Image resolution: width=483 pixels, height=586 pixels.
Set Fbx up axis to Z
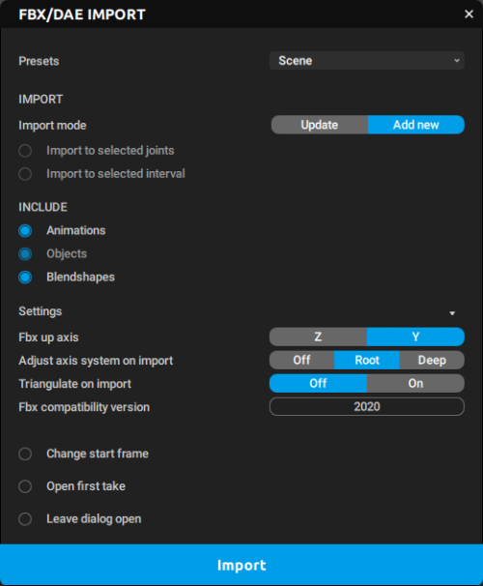(318, 337)
